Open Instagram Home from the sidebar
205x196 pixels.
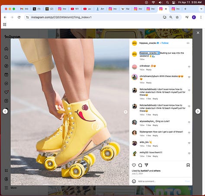(6, 49)
